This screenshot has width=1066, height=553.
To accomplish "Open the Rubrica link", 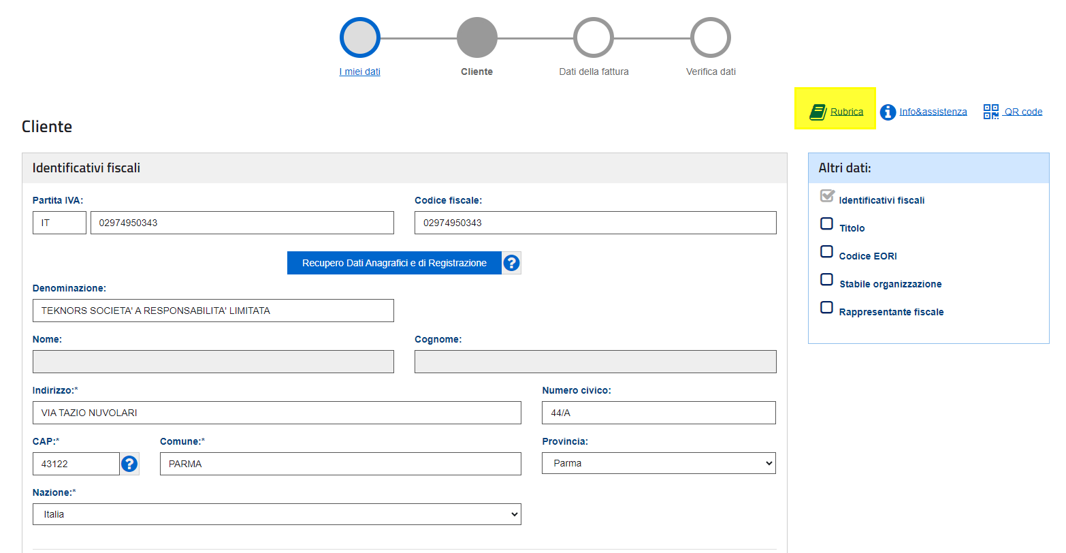I will pos(847,112).
